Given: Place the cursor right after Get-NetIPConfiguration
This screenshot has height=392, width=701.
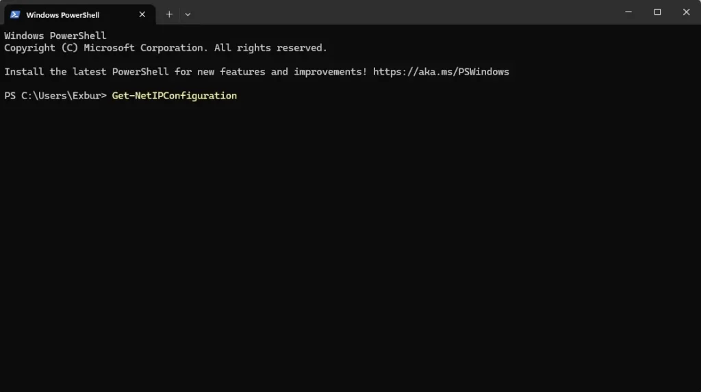Looking at the screenshot, I should point(238,96).
